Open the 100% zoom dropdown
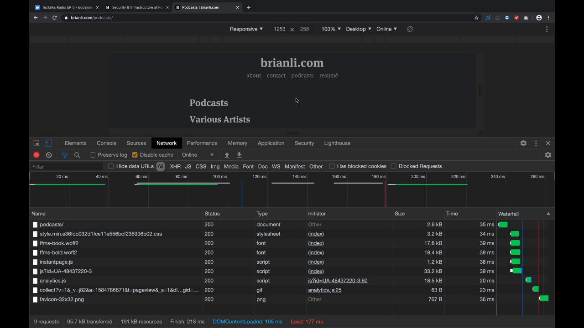584x328 pixels. pyautogui.click(x=331, y=29)
